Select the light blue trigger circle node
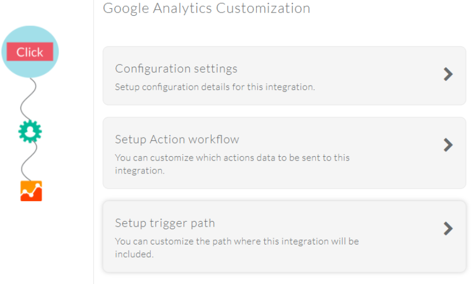Screen dimensions: 472x284 [x=30, y=51]
